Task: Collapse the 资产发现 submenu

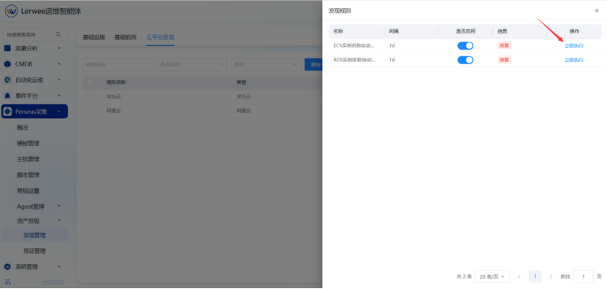Action: [59, 220]
